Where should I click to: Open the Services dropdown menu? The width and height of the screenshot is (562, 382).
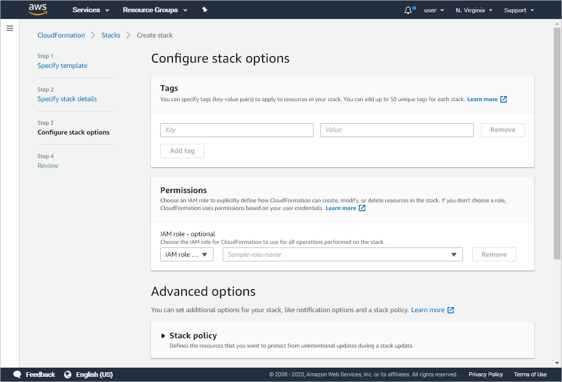[x=91, y=10]
